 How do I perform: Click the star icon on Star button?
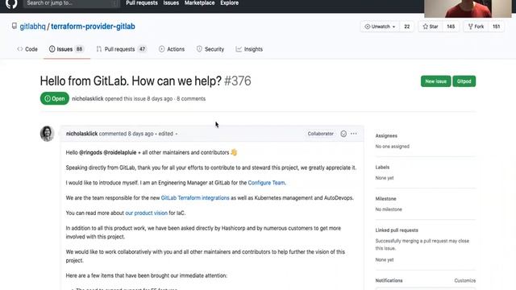coord(425,27)
